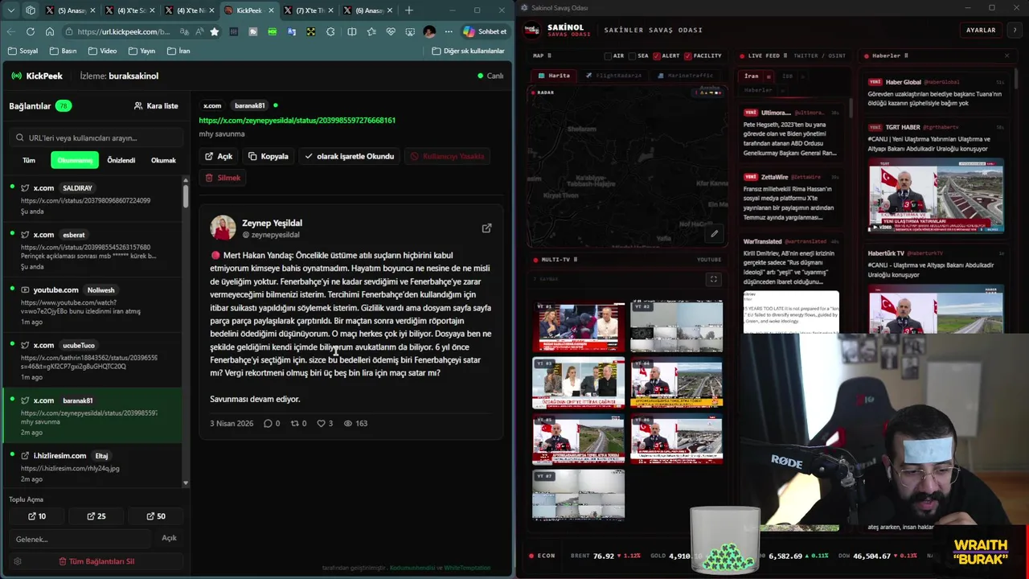This screenshot has width=1029, height=579.
Task: Click the Açık open-link button
Action: [x=219, y=156]
